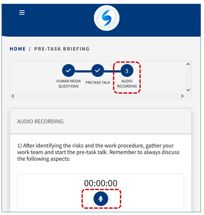Image resolution: width=204 pixels, height=215 pixels.
Task: Select the step 3 circle
Action: (x=127, y=71)
